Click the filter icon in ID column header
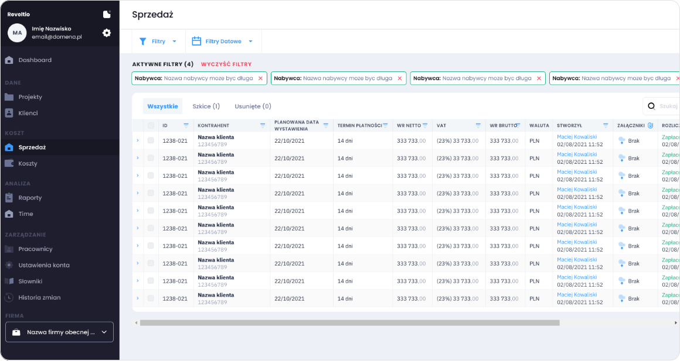Image resolution: width=680 pixels, height=361 pixels. click(186, 125)
